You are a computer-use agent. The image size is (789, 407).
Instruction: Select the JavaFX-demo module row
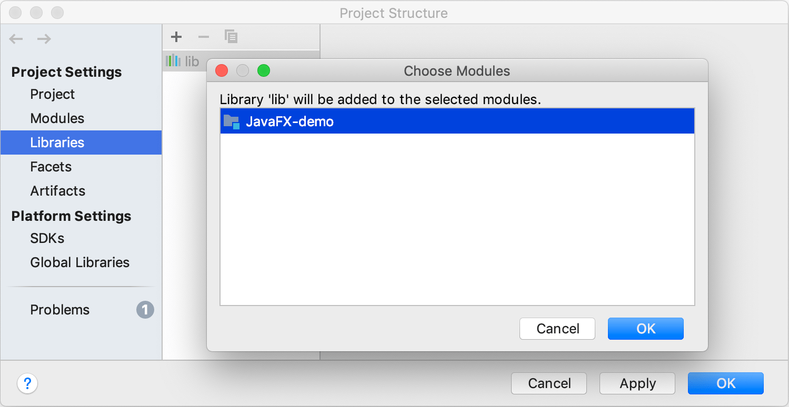tap(457, 122)
